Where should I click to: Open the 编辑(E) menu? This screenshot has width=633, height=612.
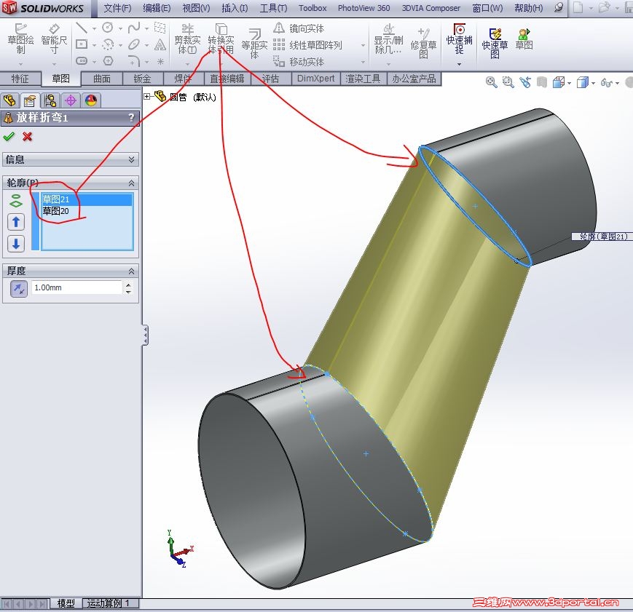tap(157, 8)
